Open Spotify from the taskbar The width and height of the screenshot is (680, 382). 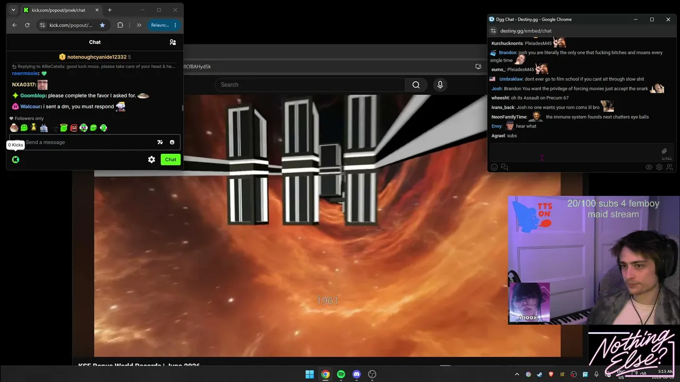click(x=341, y=374)
